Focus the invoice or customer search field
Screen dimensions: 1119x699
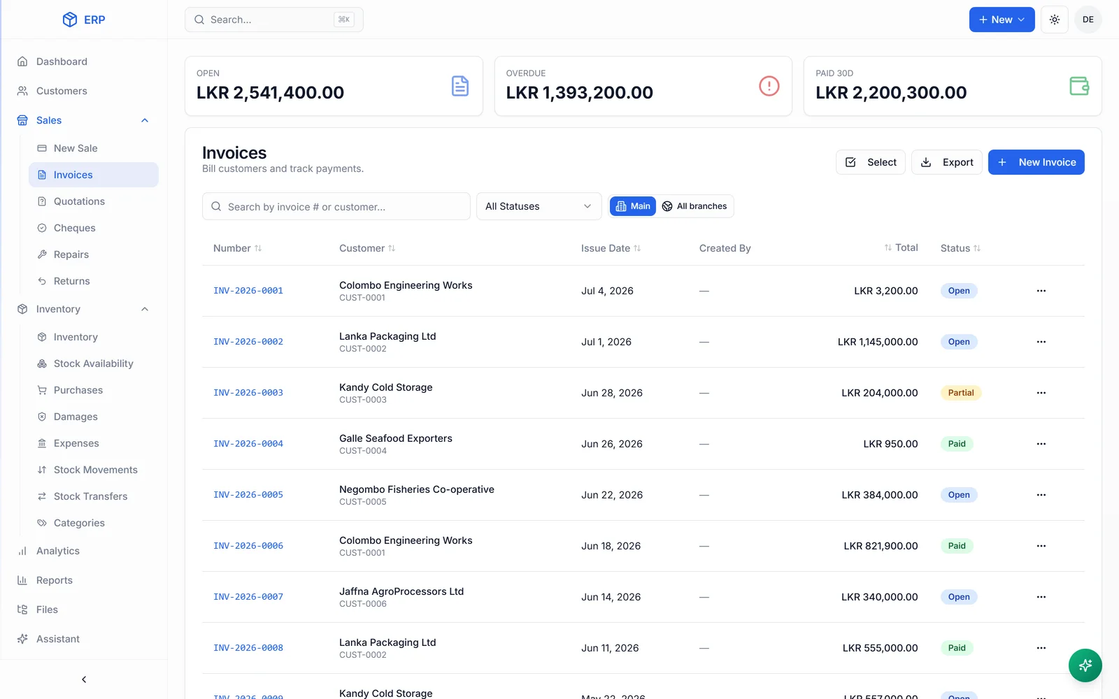pos(336,206)
